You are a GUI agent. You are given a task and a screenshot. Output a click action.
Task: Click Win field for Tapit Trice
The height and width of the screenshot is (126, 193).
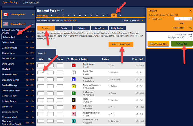[x=41, y=73]
